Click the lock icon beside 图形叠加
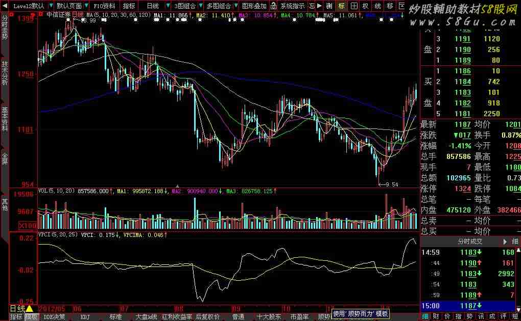This screenshot has width=521, height=321. click(273, 6)
